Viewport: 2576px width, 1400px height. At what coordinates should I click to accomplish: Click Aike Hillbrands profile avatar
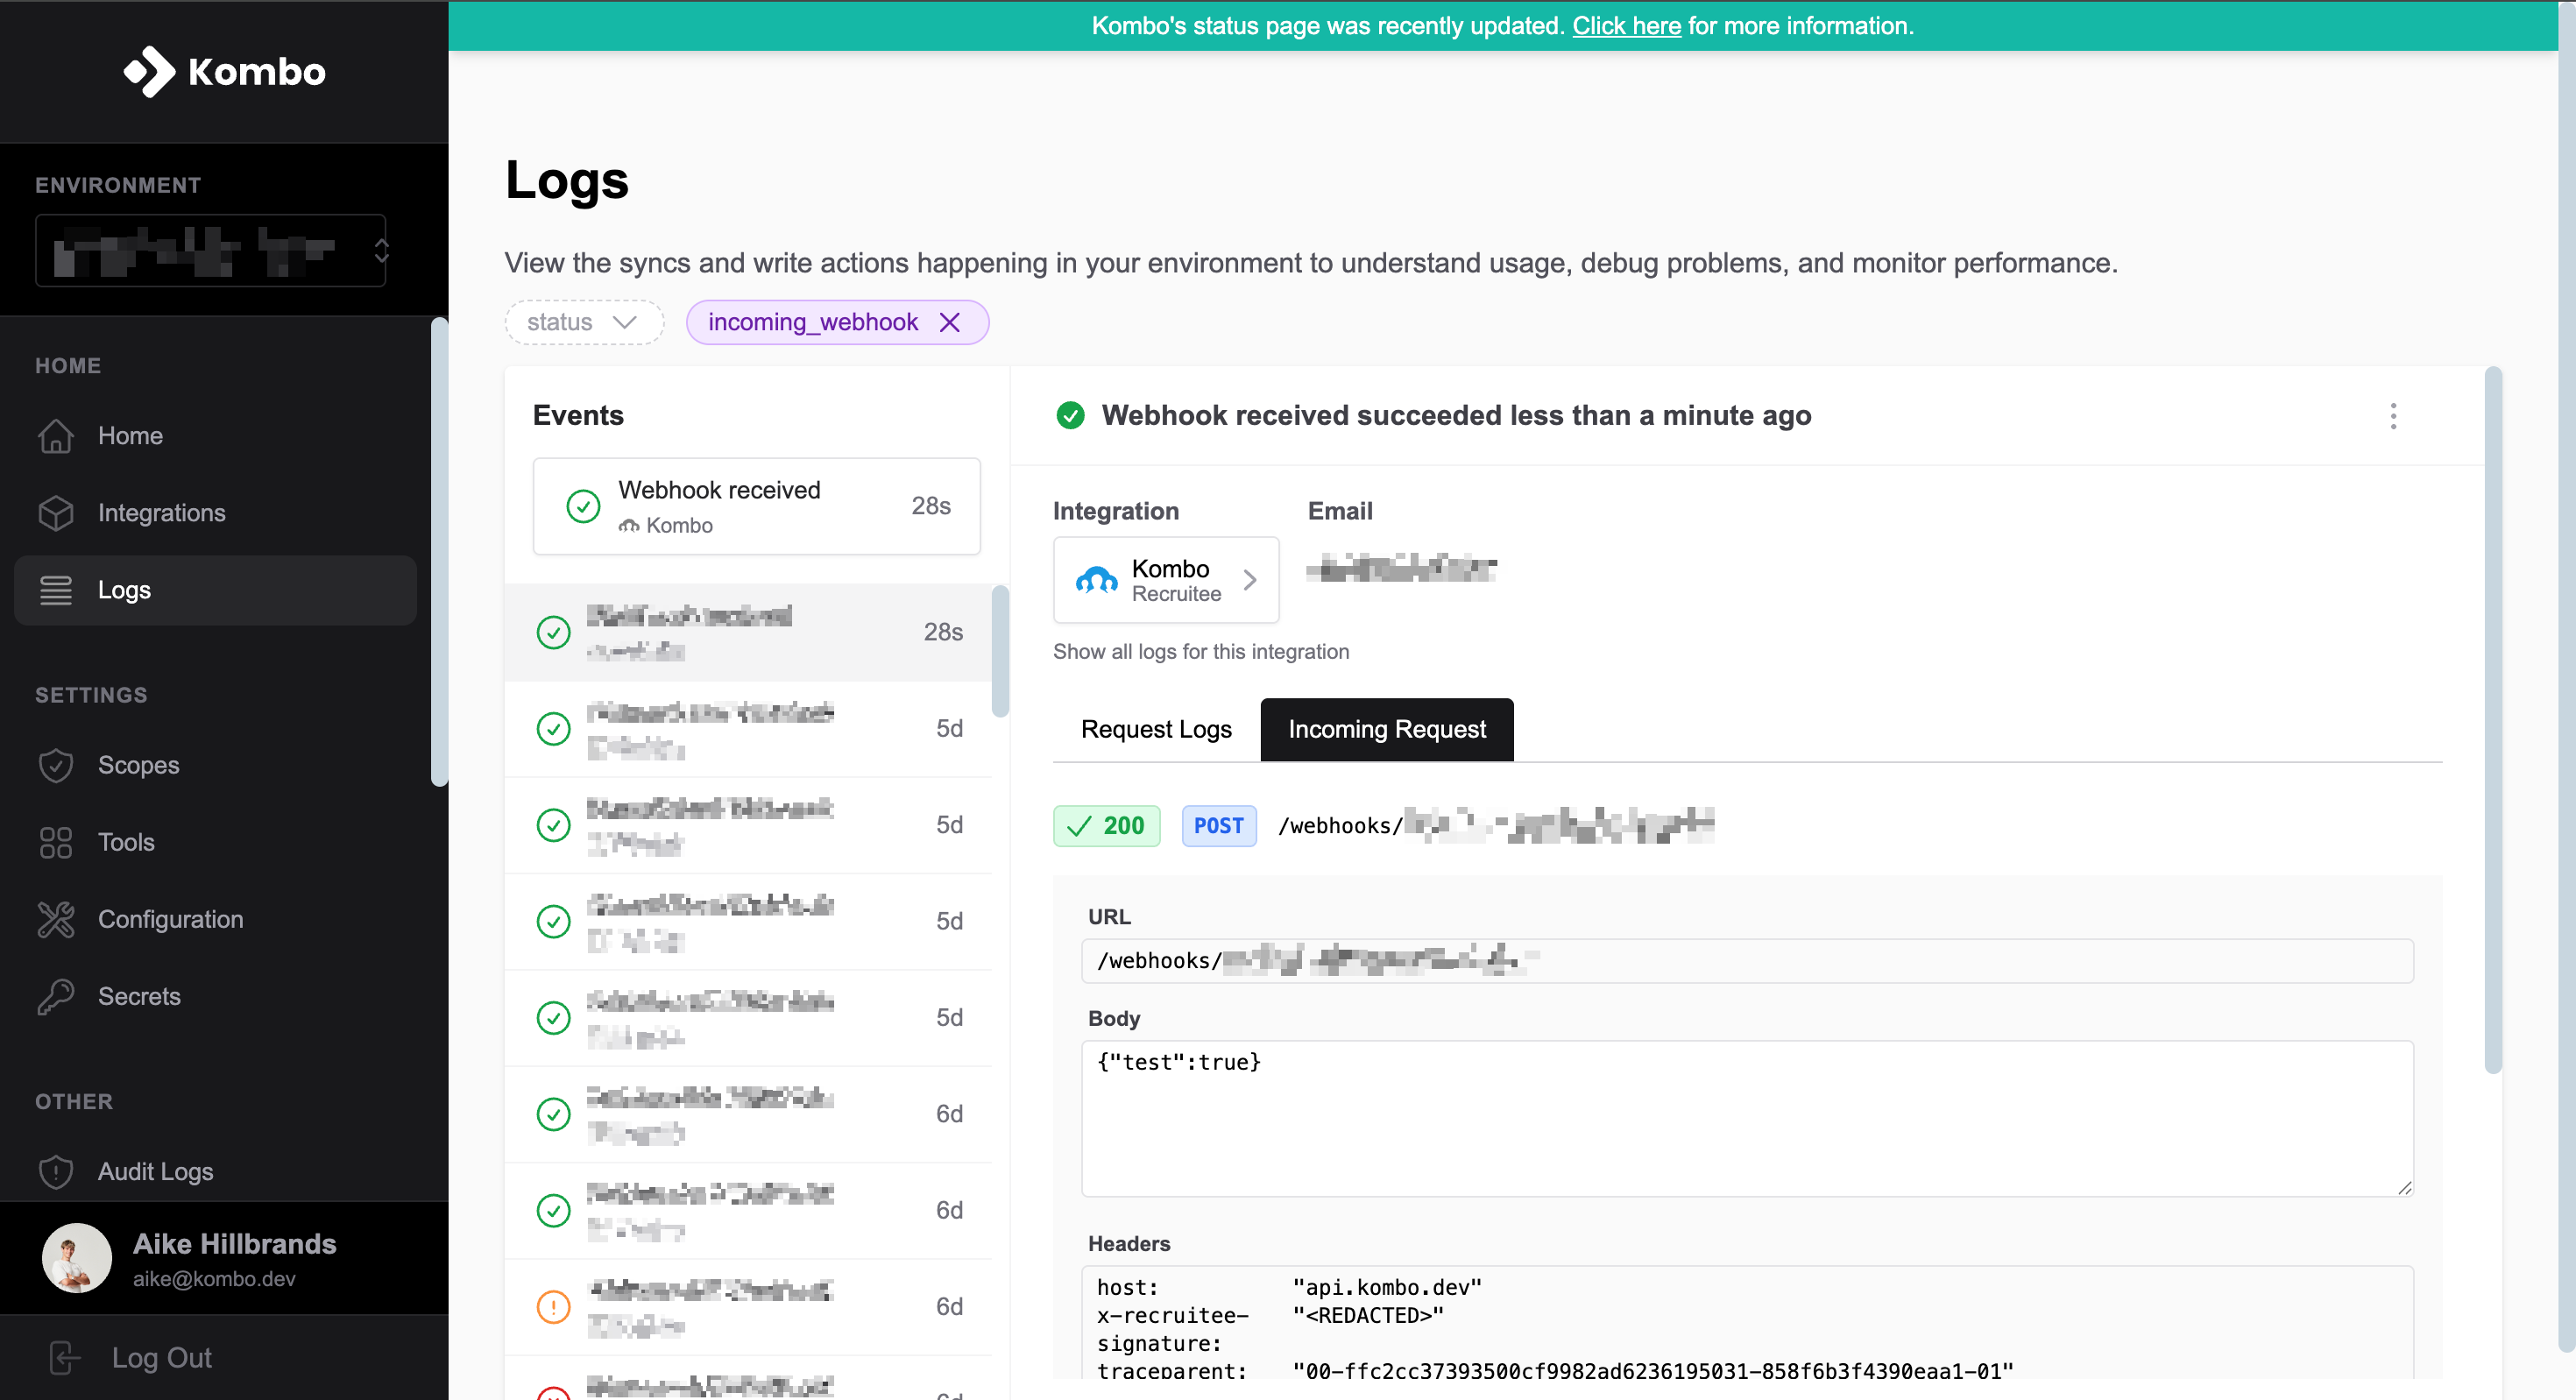(x=77, y=1257)
